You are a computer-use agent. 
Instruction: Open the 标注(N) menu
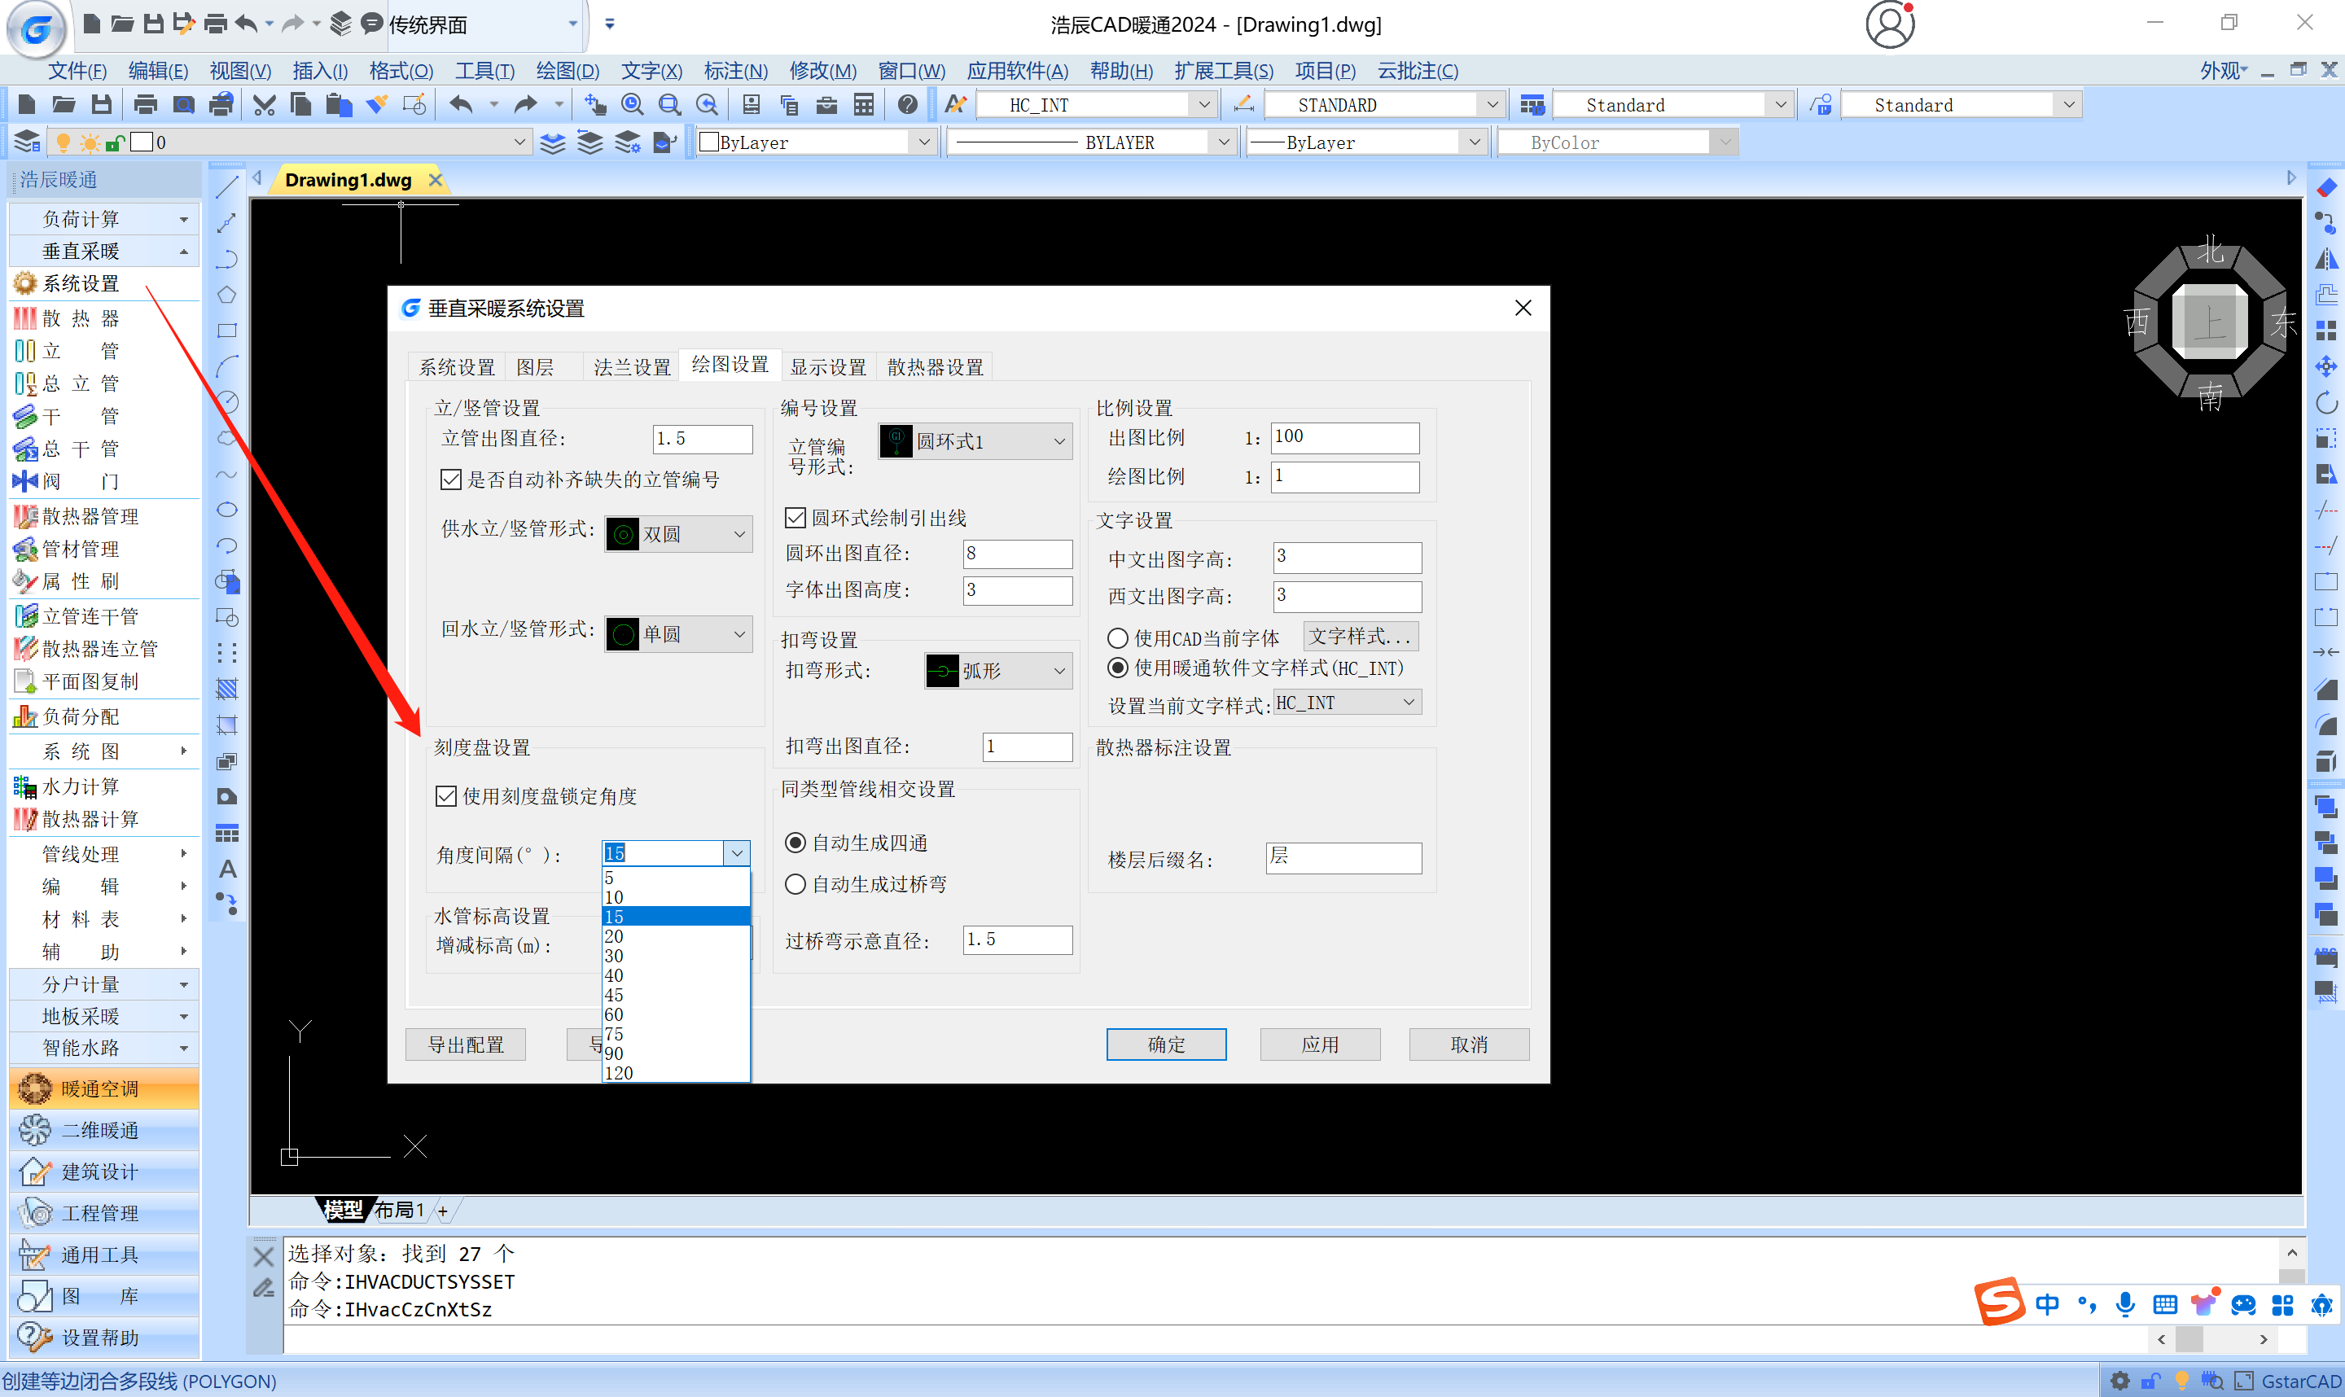point(735,71)
